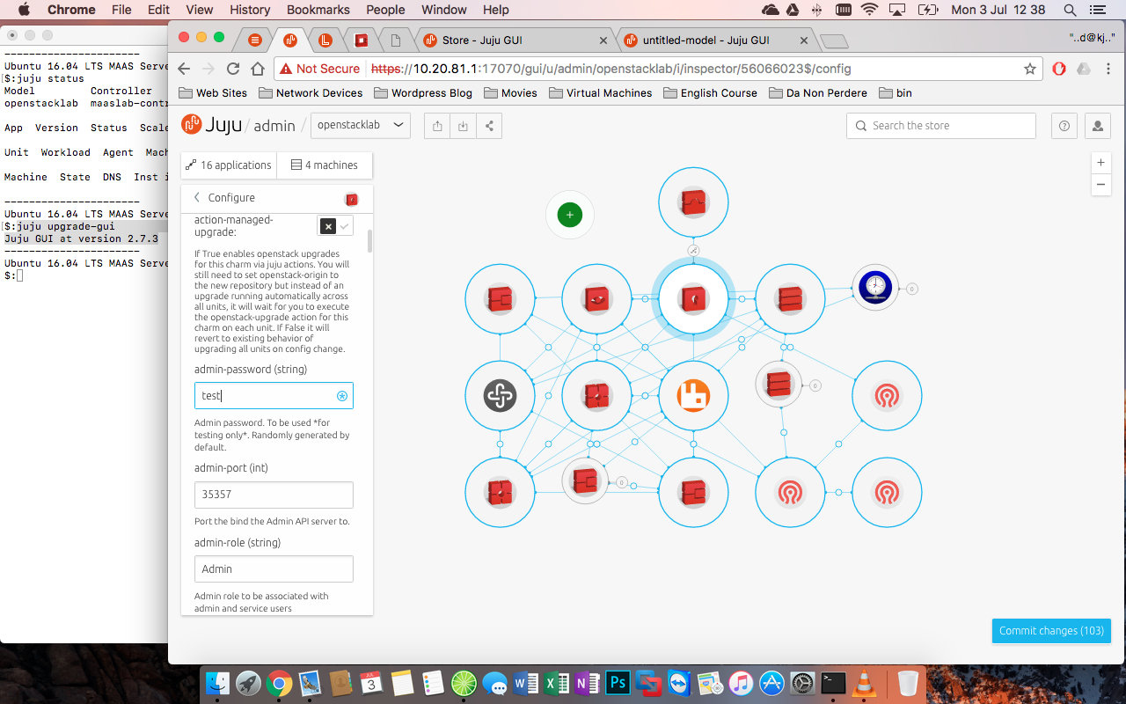The width and height of the screenshot is (1126, 704).
Task: Open the help question-mark icon
Action: coord(1064,125)
